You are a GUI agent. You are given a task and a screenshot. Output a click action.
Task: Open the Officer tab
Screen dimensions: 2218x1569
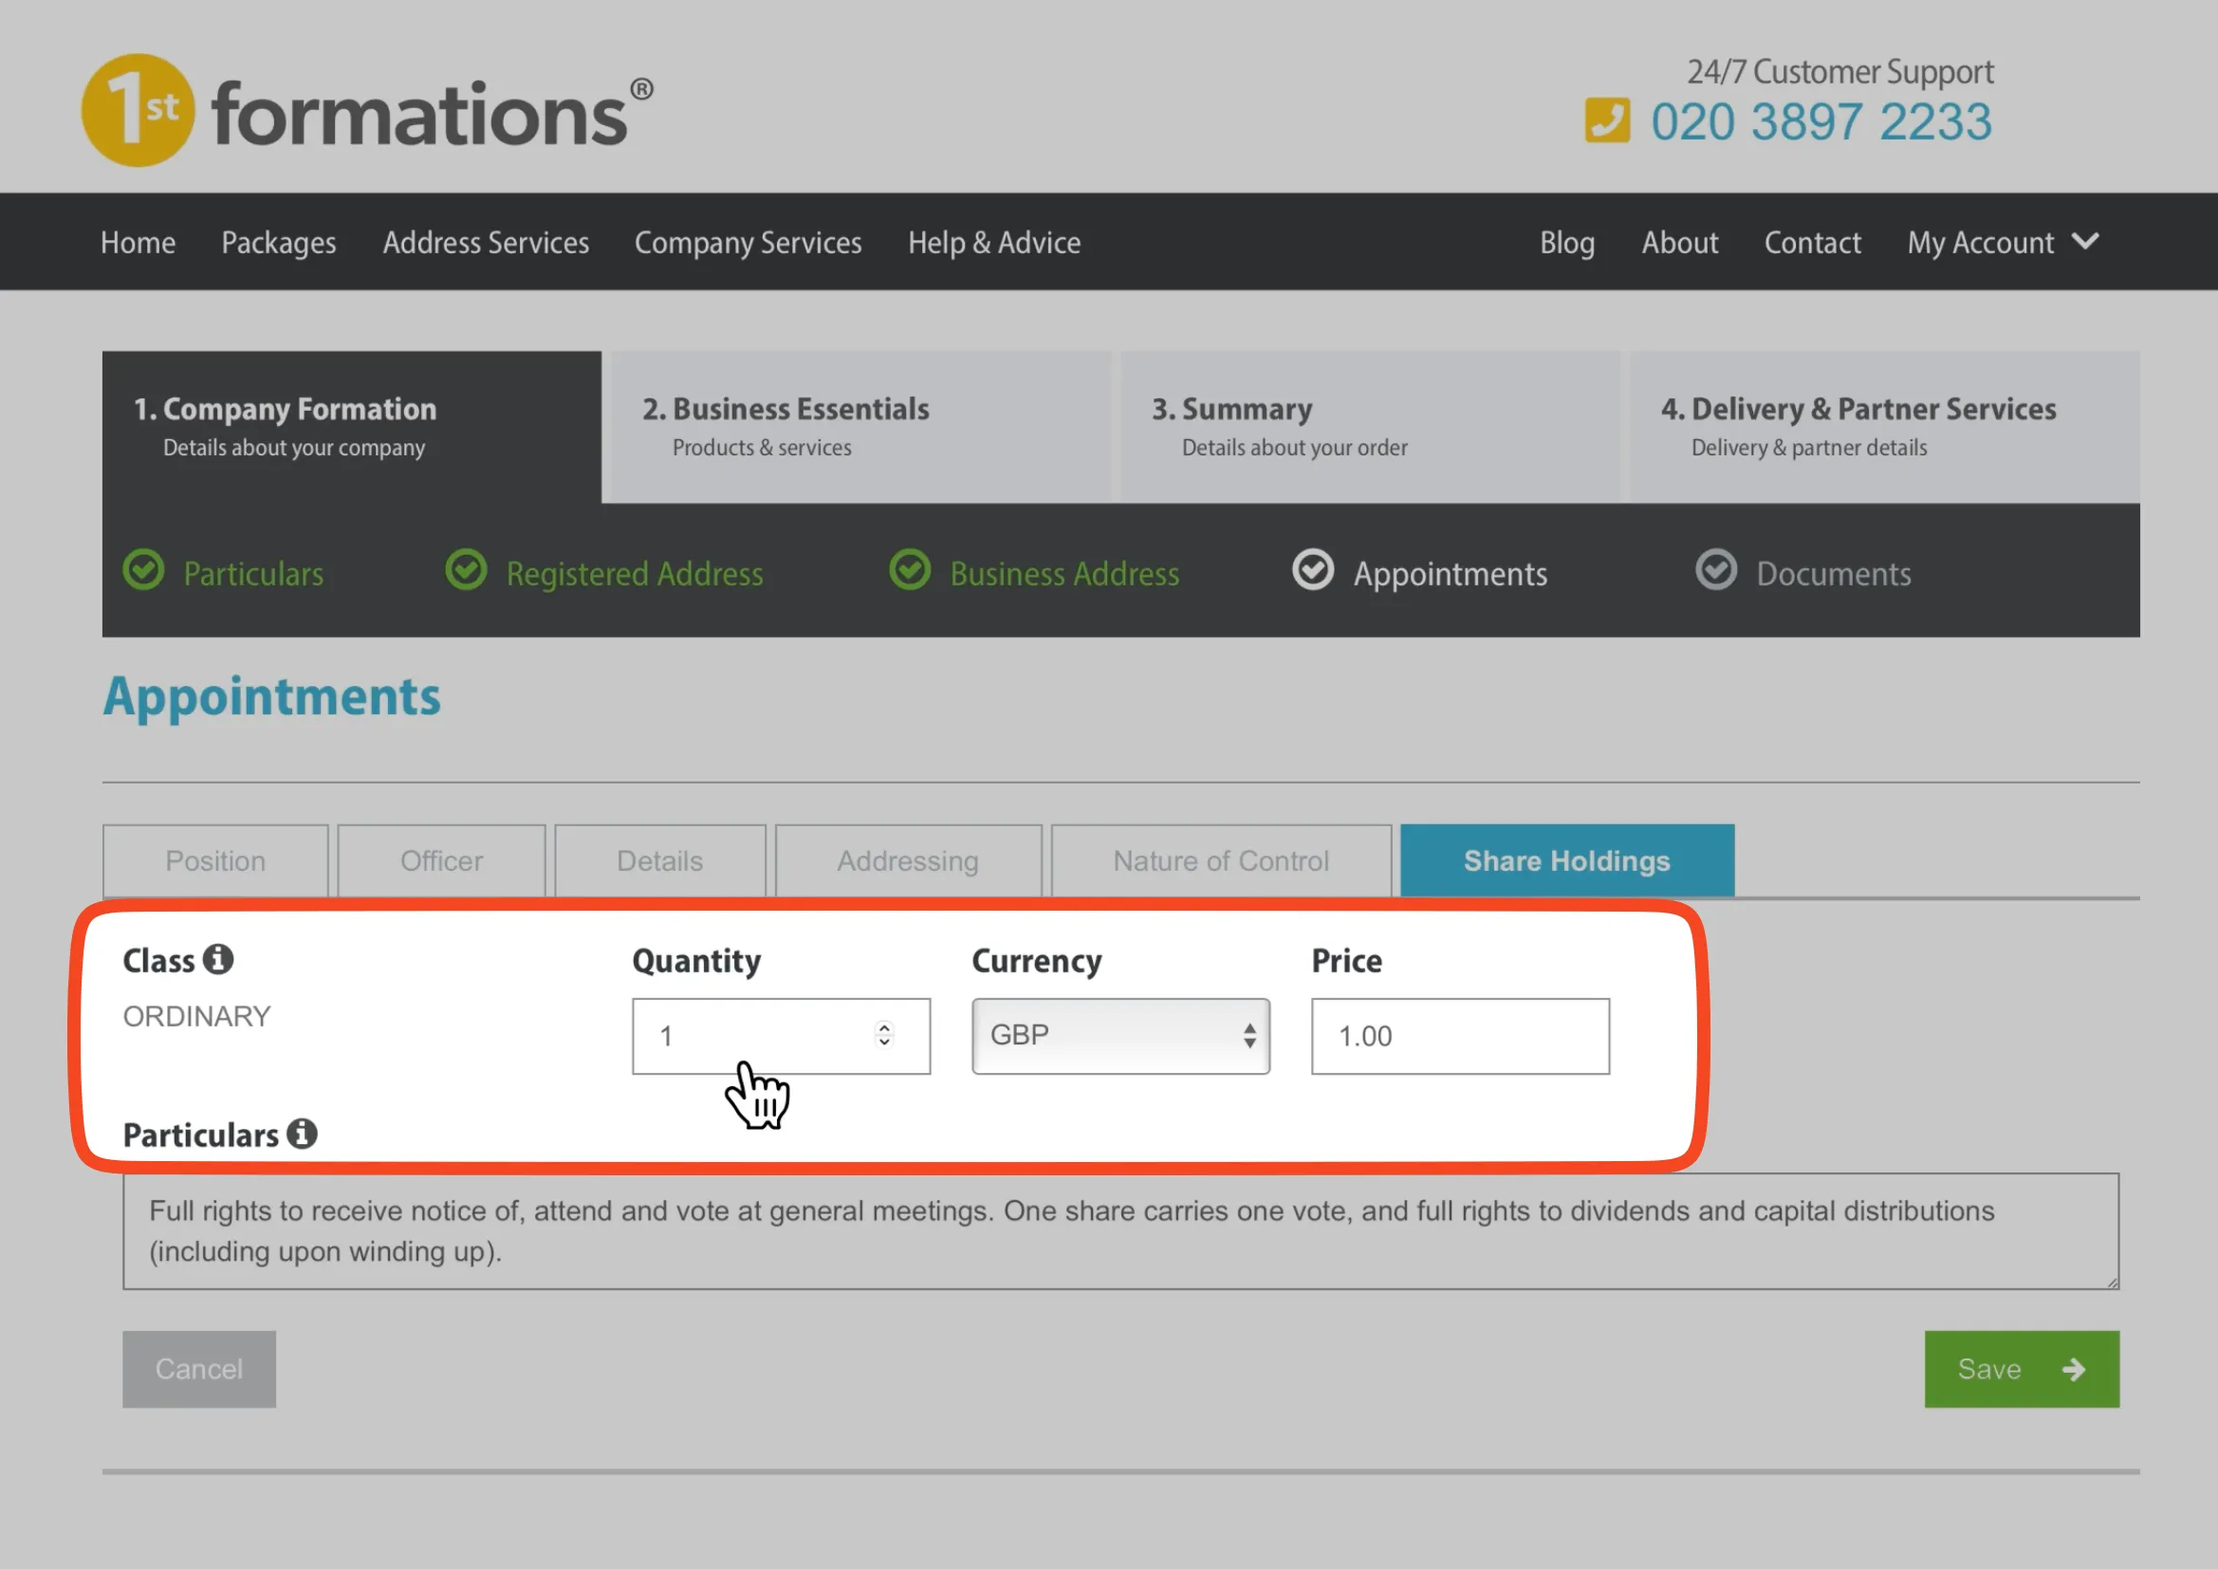tap(441, 860)
